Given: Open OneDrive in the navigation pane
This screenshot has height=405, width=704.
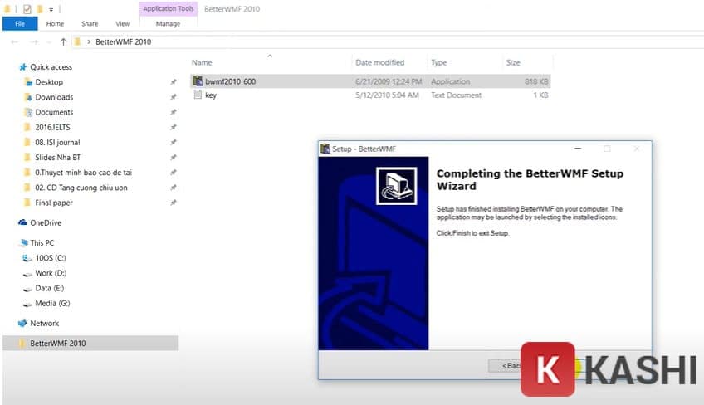Looking at the screenshot, I should (46, 222).
